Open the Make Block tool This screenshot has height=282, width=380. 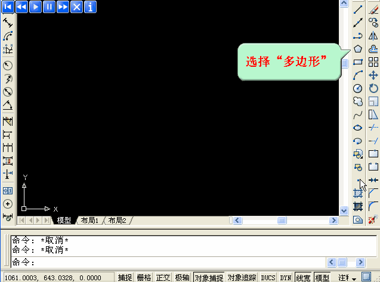pyautogui.click(x=358, y=167)
